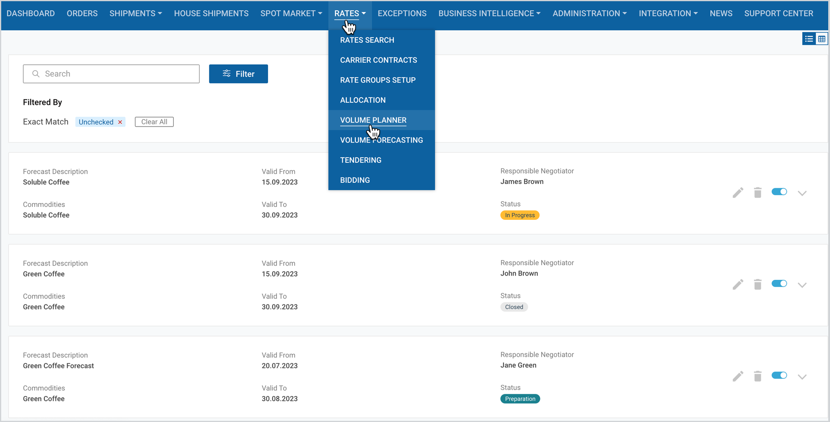Edit the John Brown Green Coffee forecast
830x422 pixels.
coord(738,284)
